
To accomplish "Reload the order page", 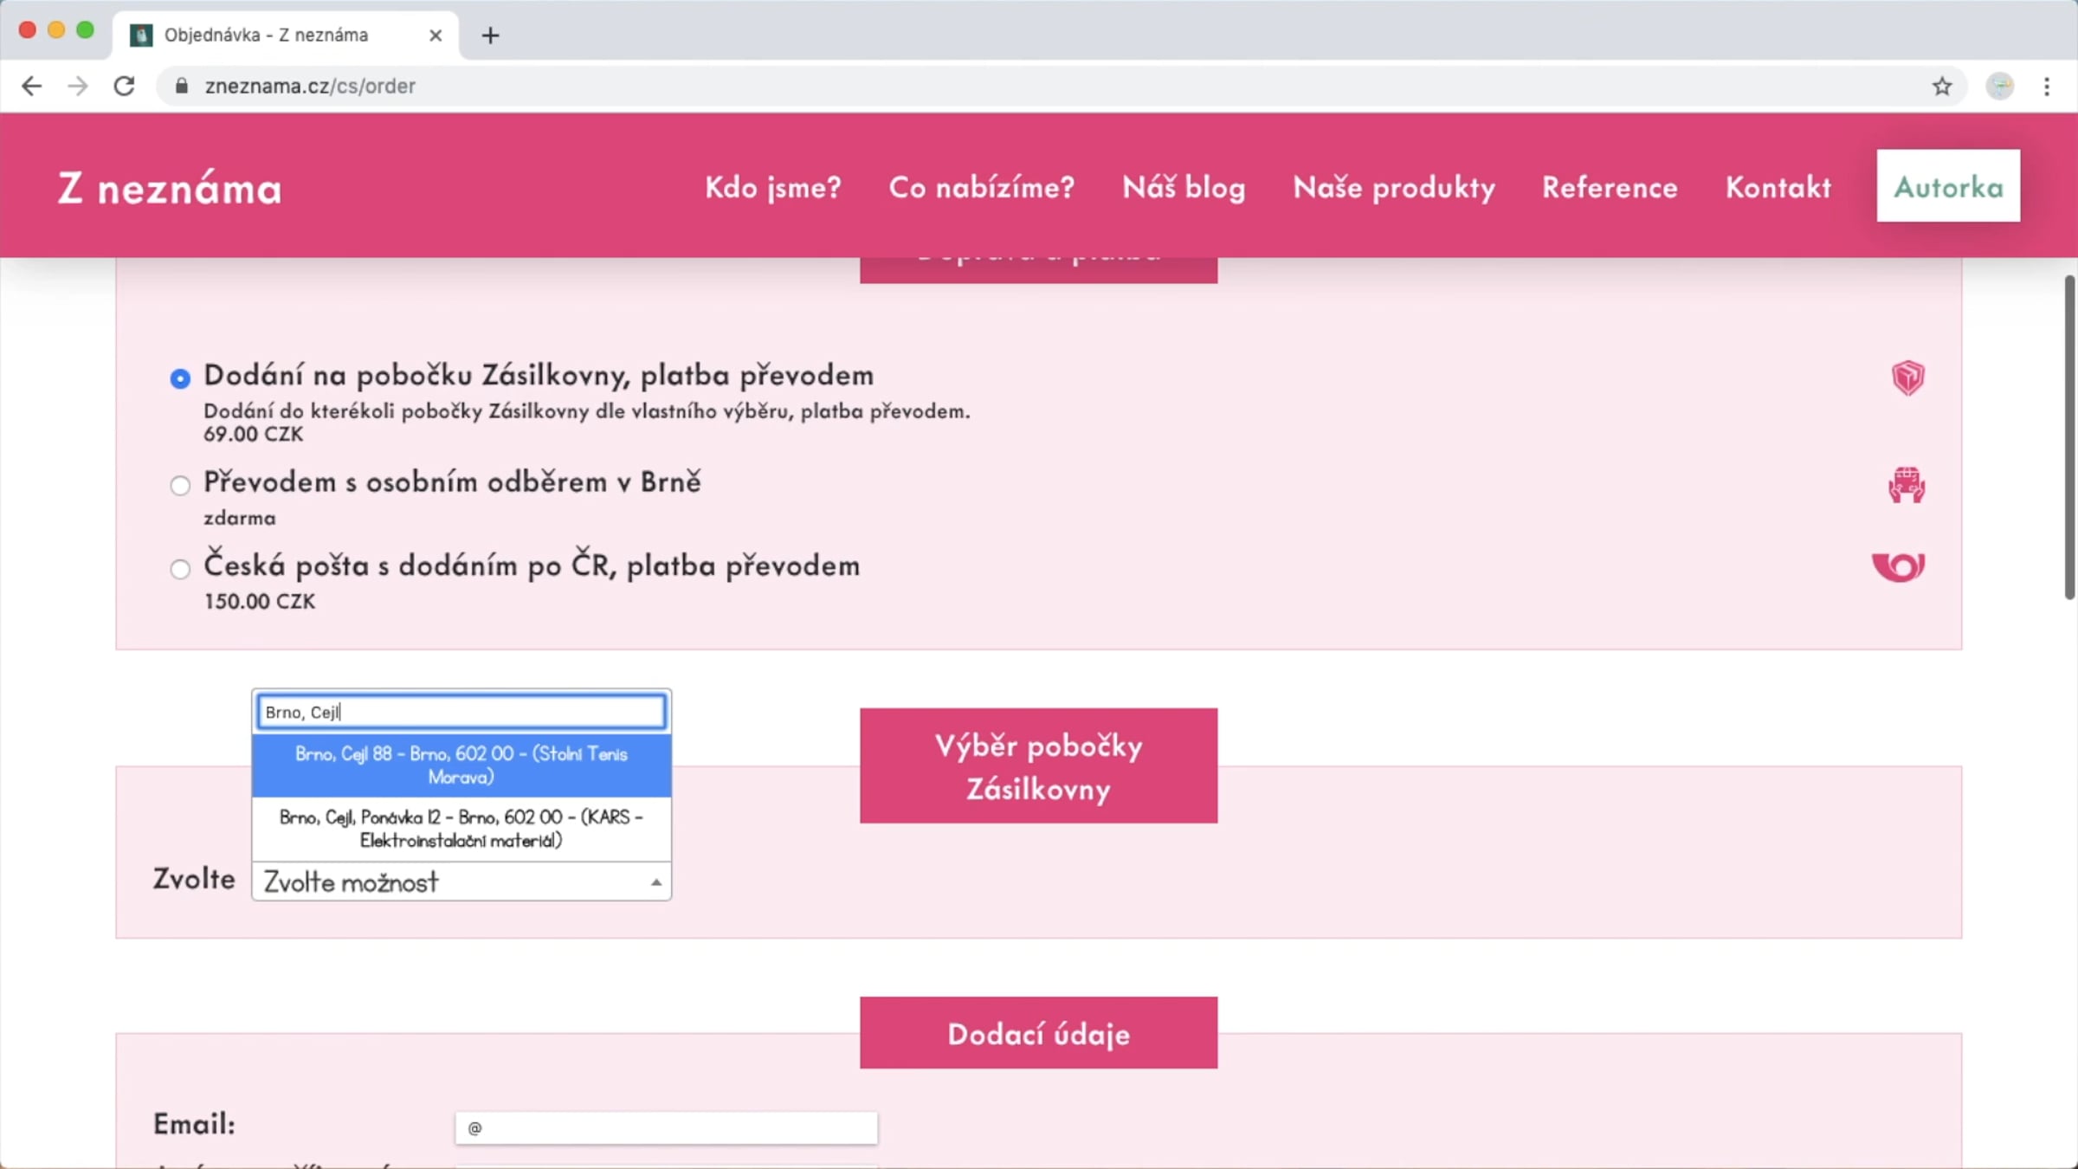I will [x=125, y=86].
